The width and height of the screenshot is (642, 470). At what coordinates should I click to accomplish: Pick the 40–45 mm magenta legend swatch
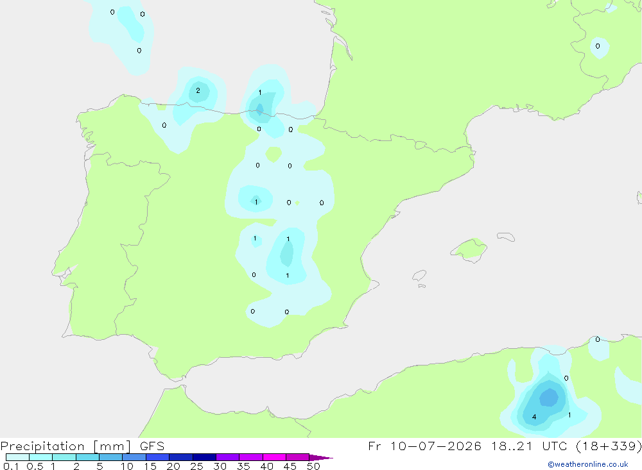tap(274, 457)
